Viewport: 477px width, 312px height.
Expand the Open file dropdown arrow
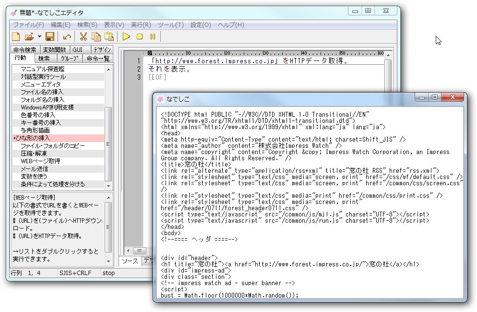pos(39,37)
